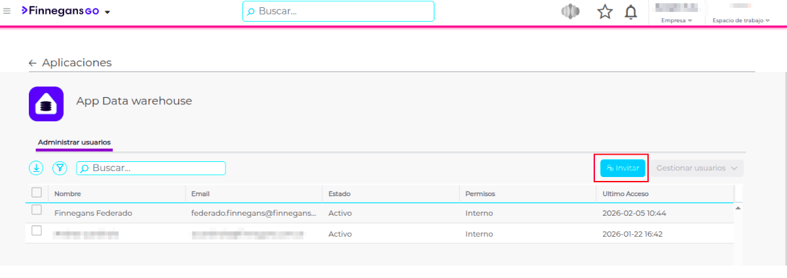Click the voice assistant sphere icon
This screenshot has height=278, width=787.
coord(571,12)
